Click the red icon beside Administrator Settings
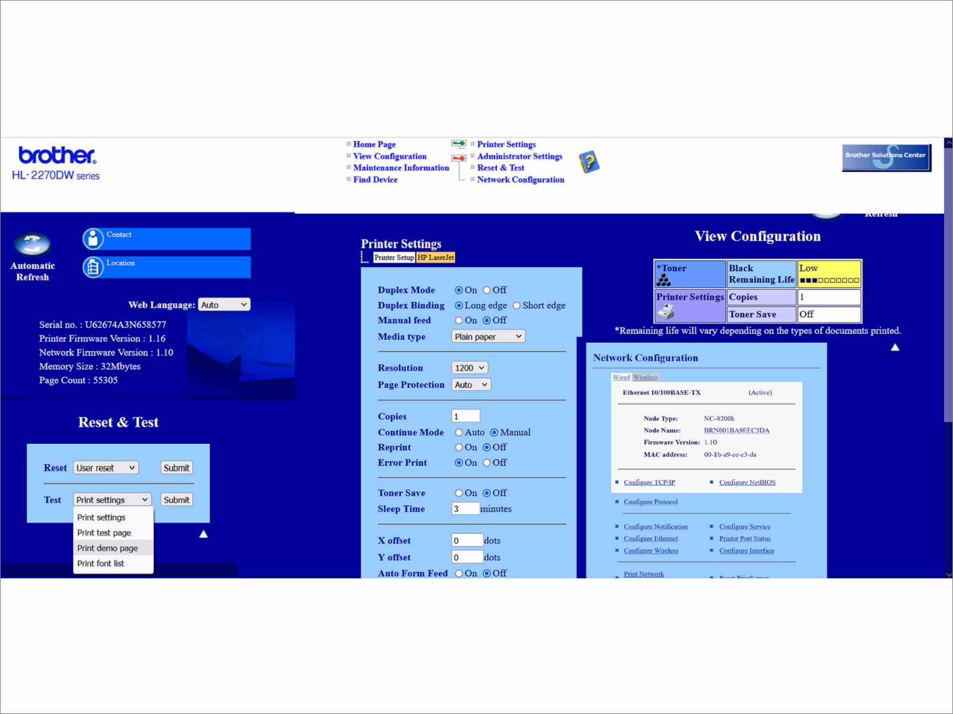The width and height of the screenshot is (953, 714). [x=459, y=158]
